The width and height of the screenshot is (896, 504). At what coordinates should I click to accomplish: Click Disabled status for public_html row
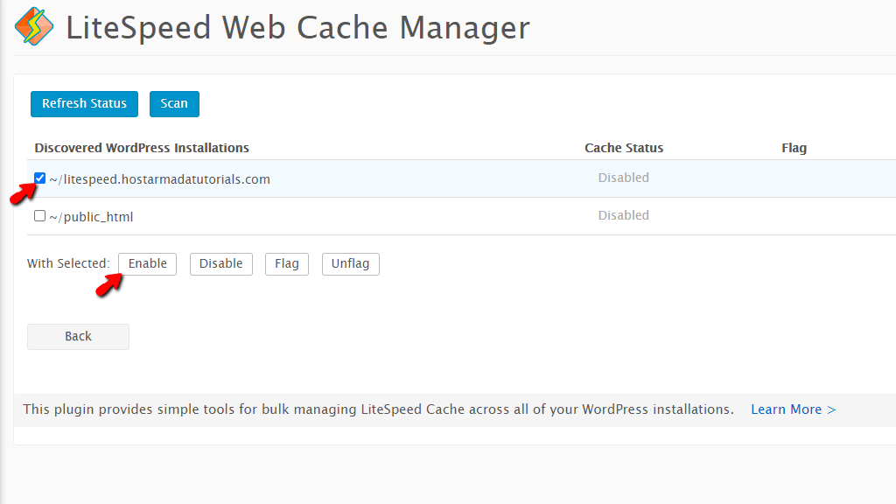click(623, 215)
